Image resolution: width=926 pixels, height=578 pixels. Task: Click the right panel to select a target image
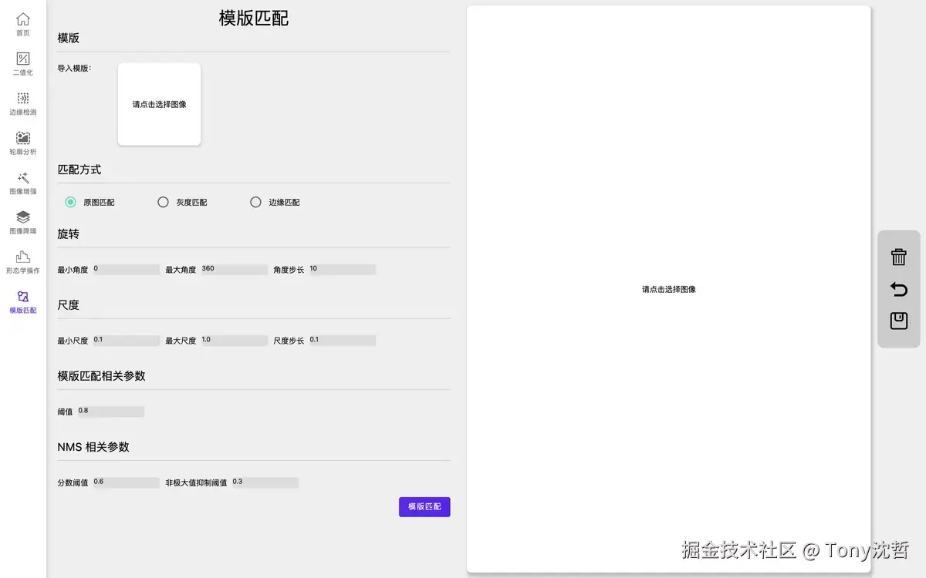coord(668,289)
